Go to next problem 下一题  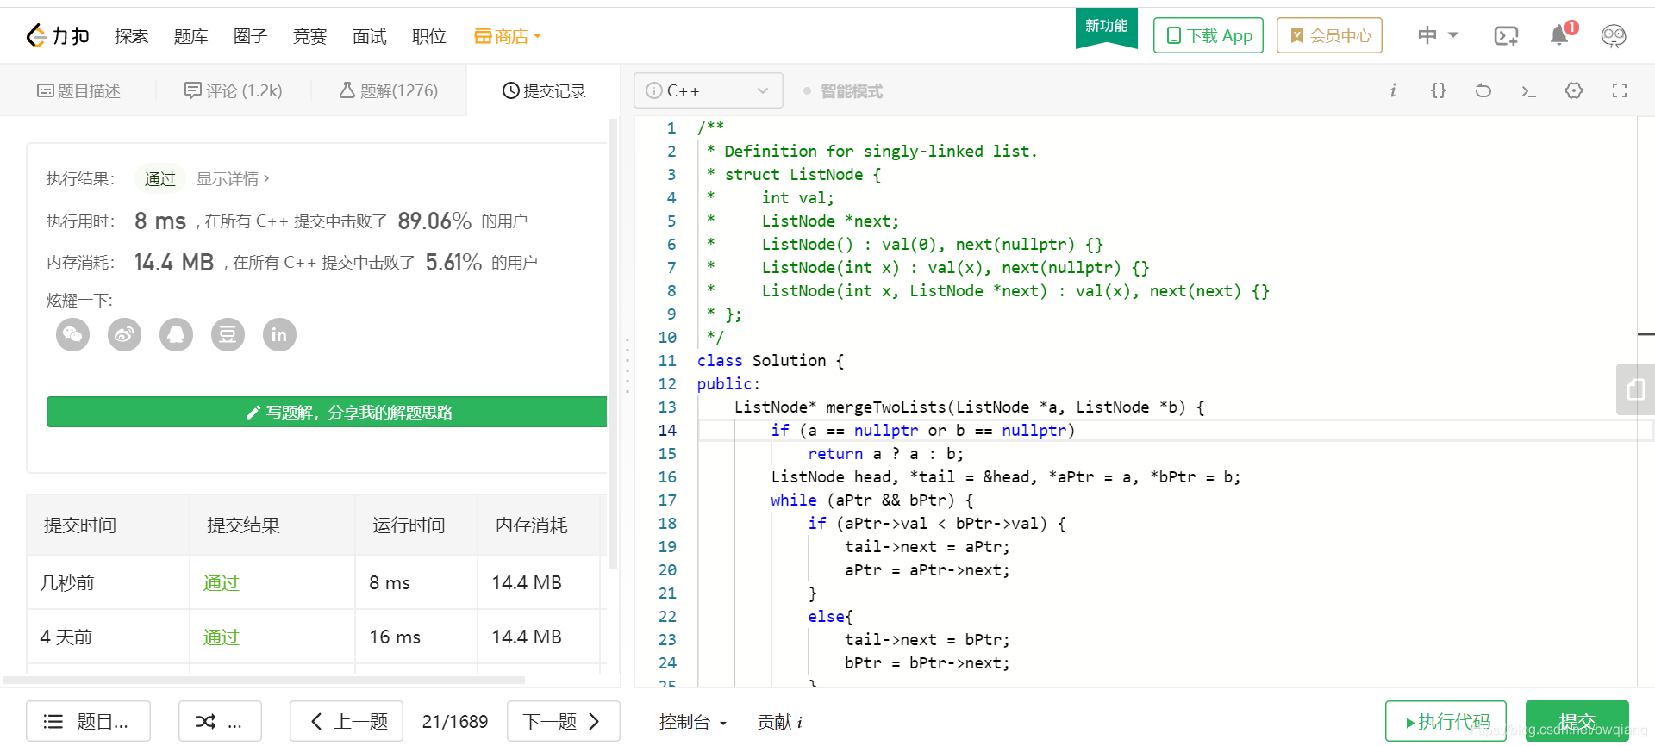point(564,721)
